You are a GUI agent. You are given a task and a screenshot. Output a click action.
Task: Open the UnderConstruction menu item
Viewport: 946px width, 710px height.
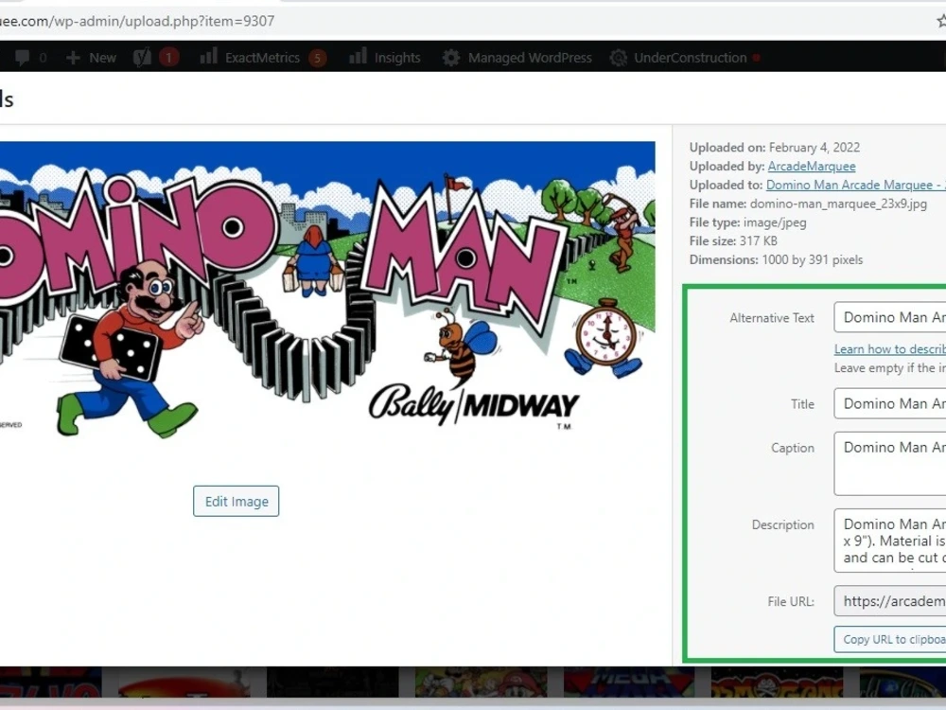point(691,58)
